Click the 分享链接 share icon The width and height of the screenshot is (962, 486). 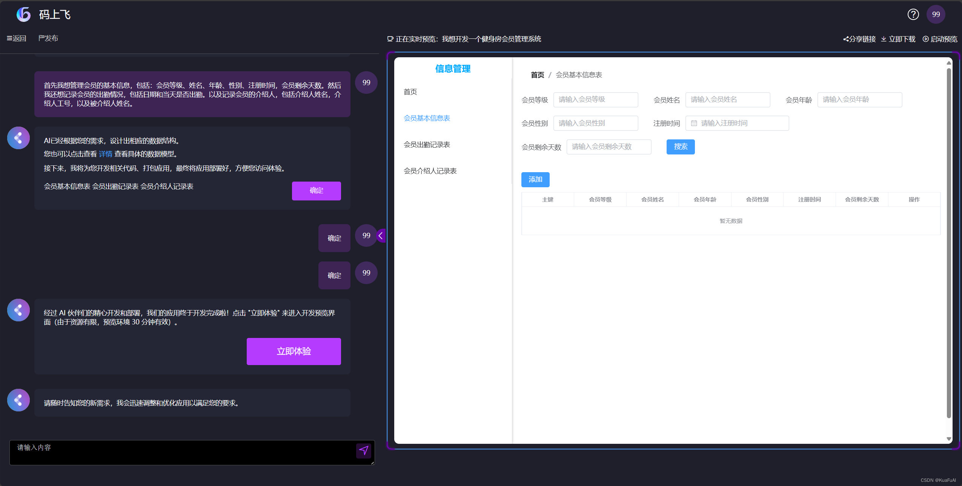click(846, 39)
